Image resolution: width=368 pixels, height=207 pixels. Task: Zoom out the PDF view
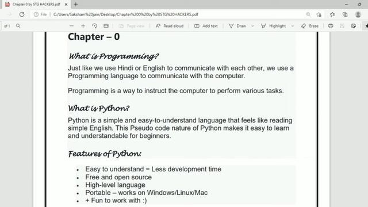tap(71, 26)
